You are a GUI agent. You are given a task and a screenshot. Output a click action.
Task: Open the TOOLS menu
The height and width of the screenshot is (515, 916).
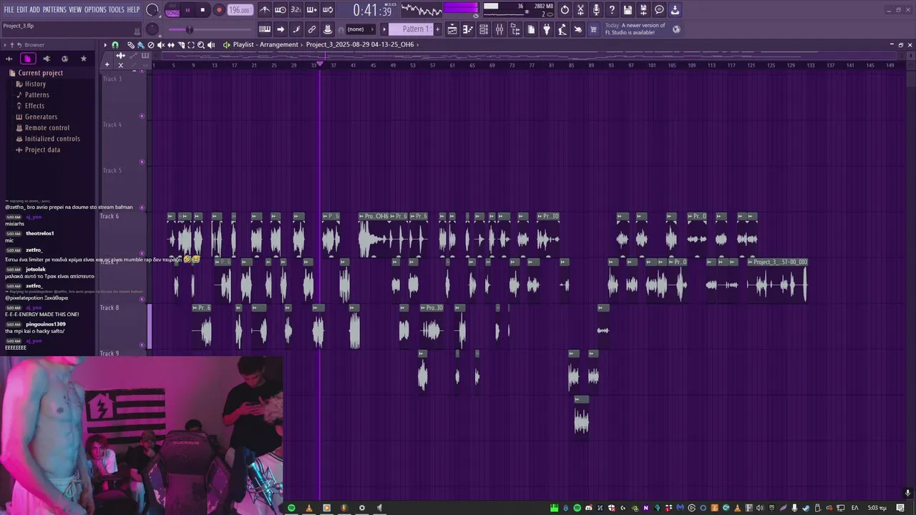[116, 9]
